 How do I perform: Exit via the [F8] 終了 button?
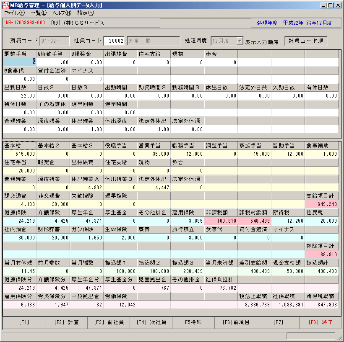[321, 322]
